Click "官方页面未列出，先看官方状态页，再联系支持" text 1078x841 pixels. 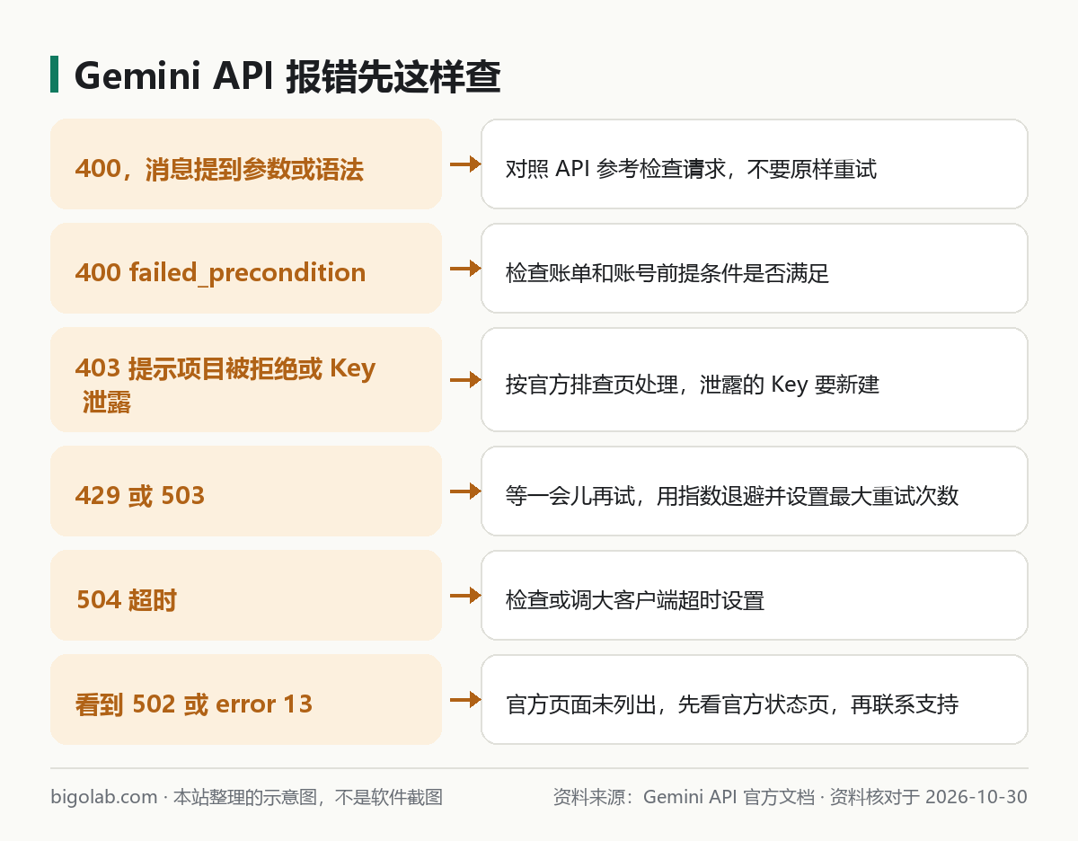732,704
